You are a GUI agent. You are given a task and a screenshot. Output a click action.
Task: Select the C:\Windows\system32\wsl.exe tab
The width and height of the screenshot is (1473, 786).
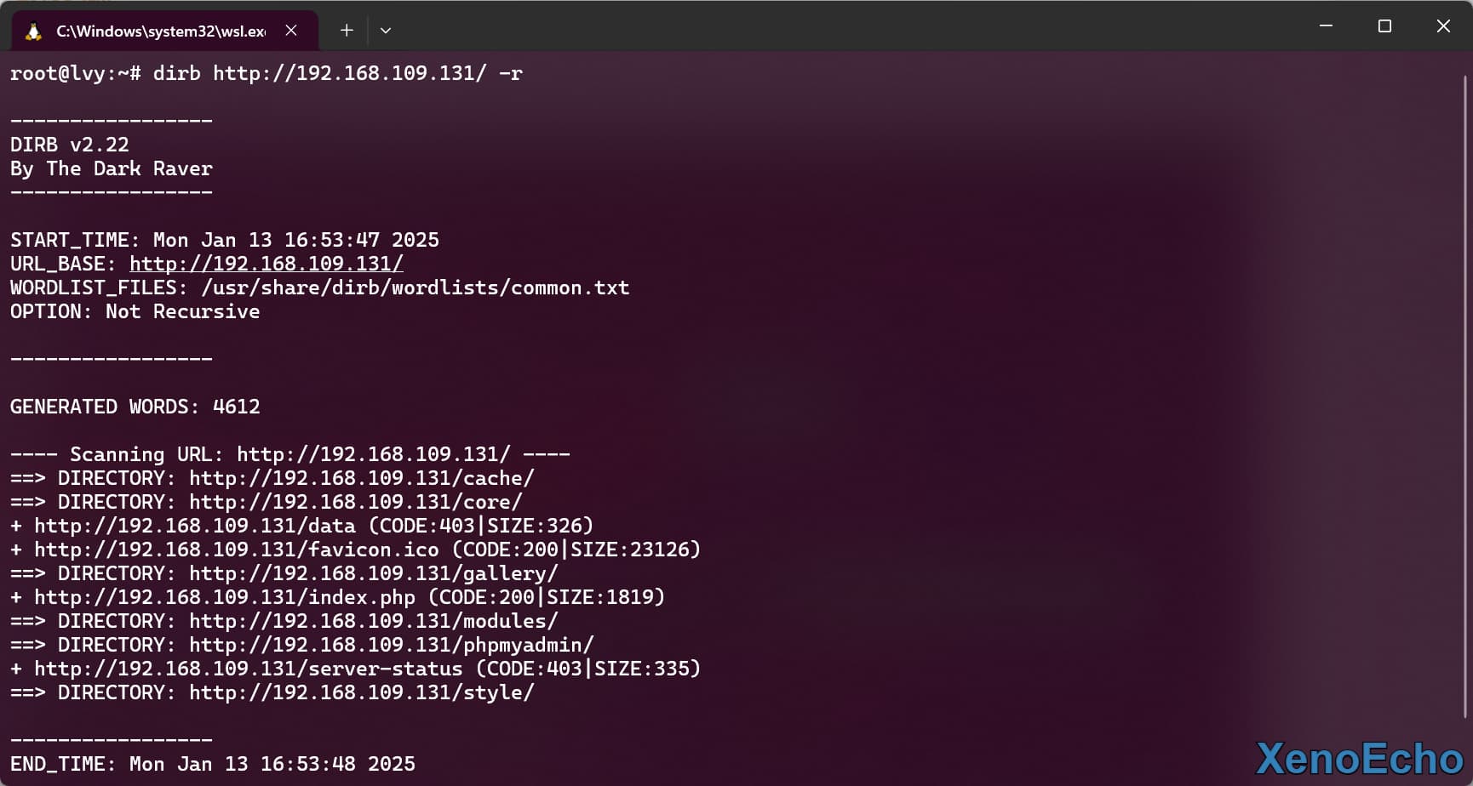pyautogui.click(x=160, y=31)
